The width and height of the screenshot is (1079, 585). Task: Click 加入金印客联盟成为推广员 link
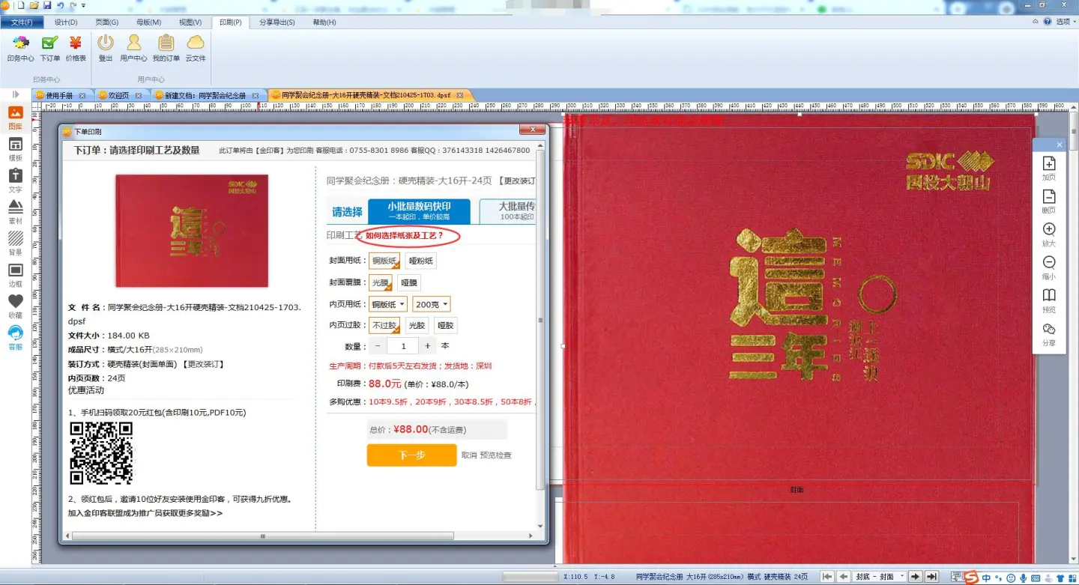pyautogui.click(x=145, y=514)
